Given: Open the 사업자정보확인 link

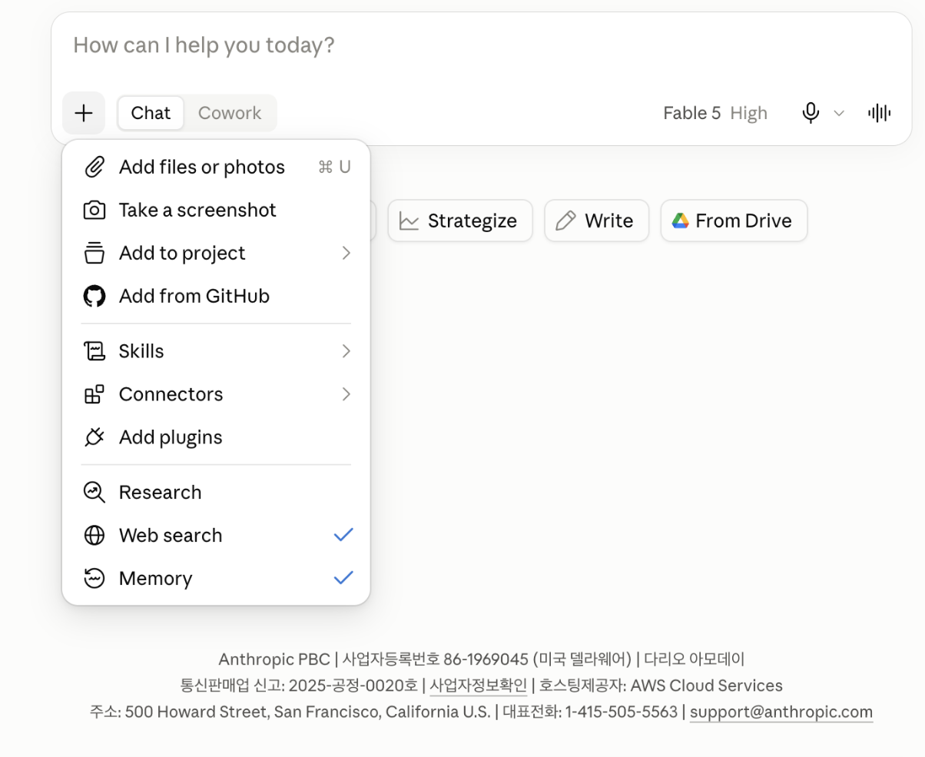Looking at the screenshot, I should (478, 686).
